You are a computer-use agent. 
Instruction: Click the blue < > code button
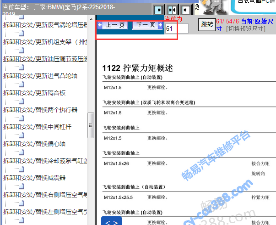coord(111,221)
